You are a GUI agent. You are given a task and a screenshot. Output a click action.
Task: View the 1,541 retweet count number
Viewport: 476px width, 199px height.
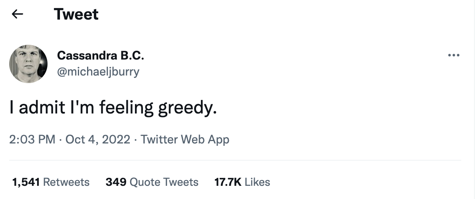pos(26,182)
